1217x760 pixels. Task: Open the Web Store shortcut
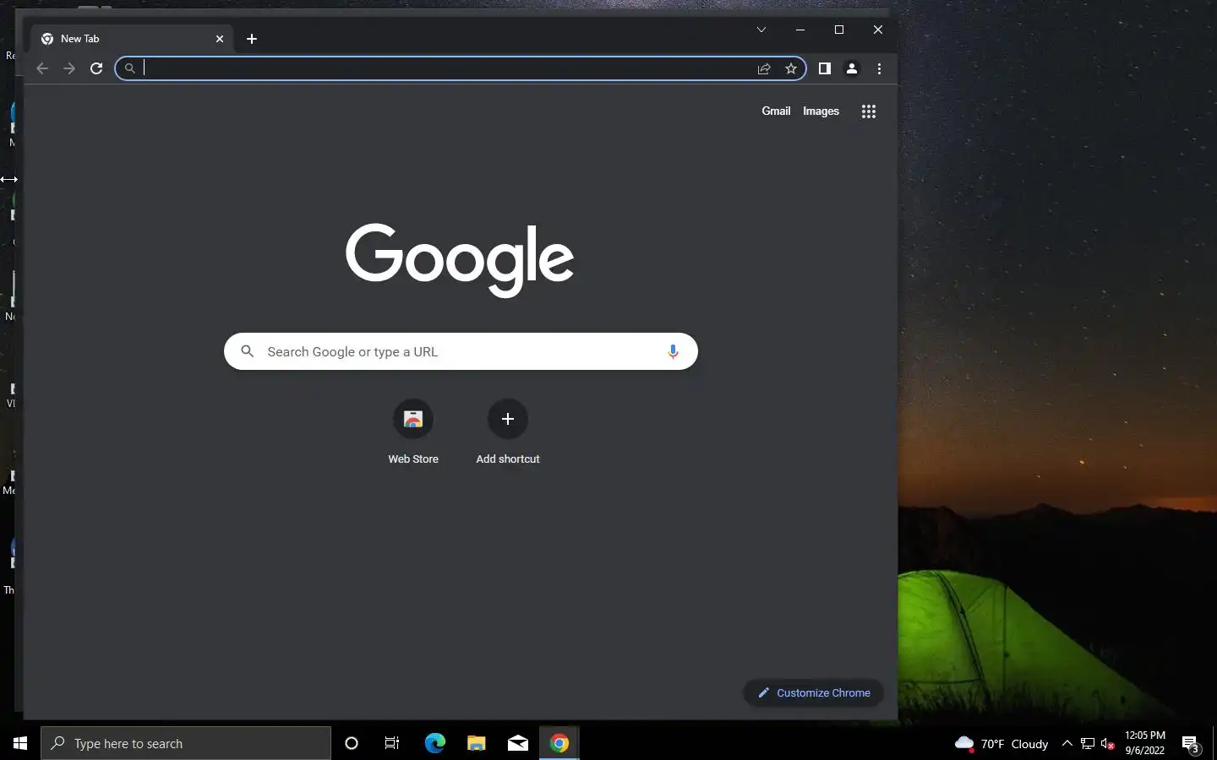(x=413, y=432)
